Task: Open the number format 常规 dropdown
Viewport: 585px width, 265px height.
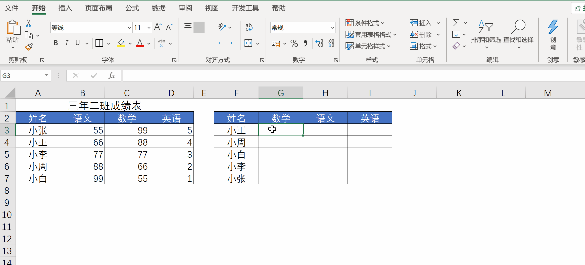Action: pyautogui.click(x=332, y=27)
